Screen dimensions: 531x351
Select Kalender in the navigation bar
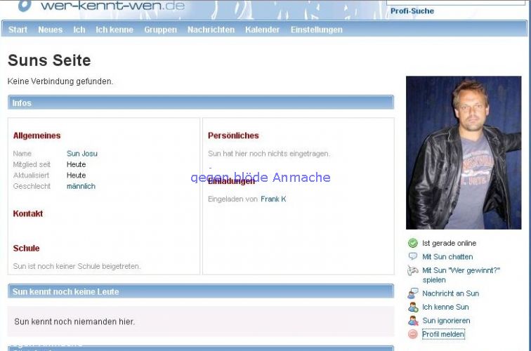(x=262, y=29)
